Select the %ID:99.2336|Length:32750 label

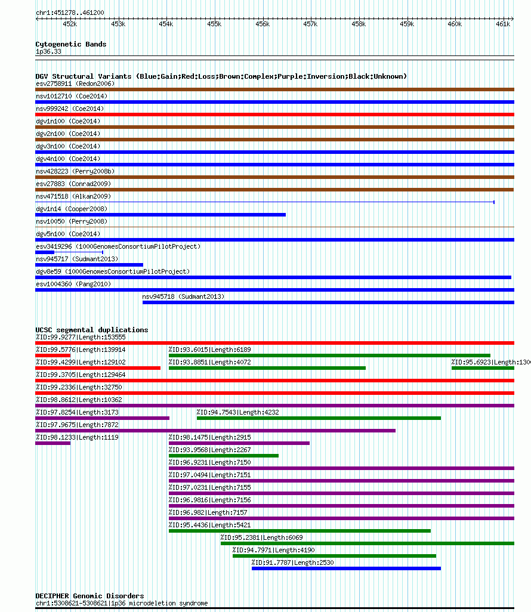tap(79, 387)
